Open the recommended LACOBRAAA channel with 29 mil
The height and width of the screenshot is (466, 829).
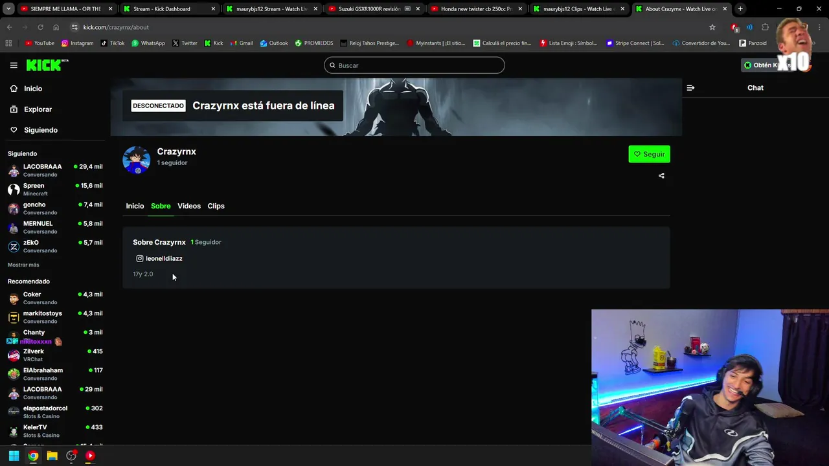pyautogui.click(x=55, y=393)
